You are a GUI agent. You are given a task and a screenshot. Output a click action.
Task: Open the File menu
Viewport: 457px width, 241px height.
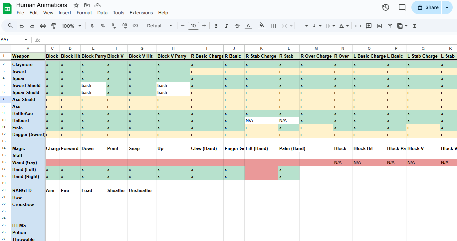click(20, 13)
